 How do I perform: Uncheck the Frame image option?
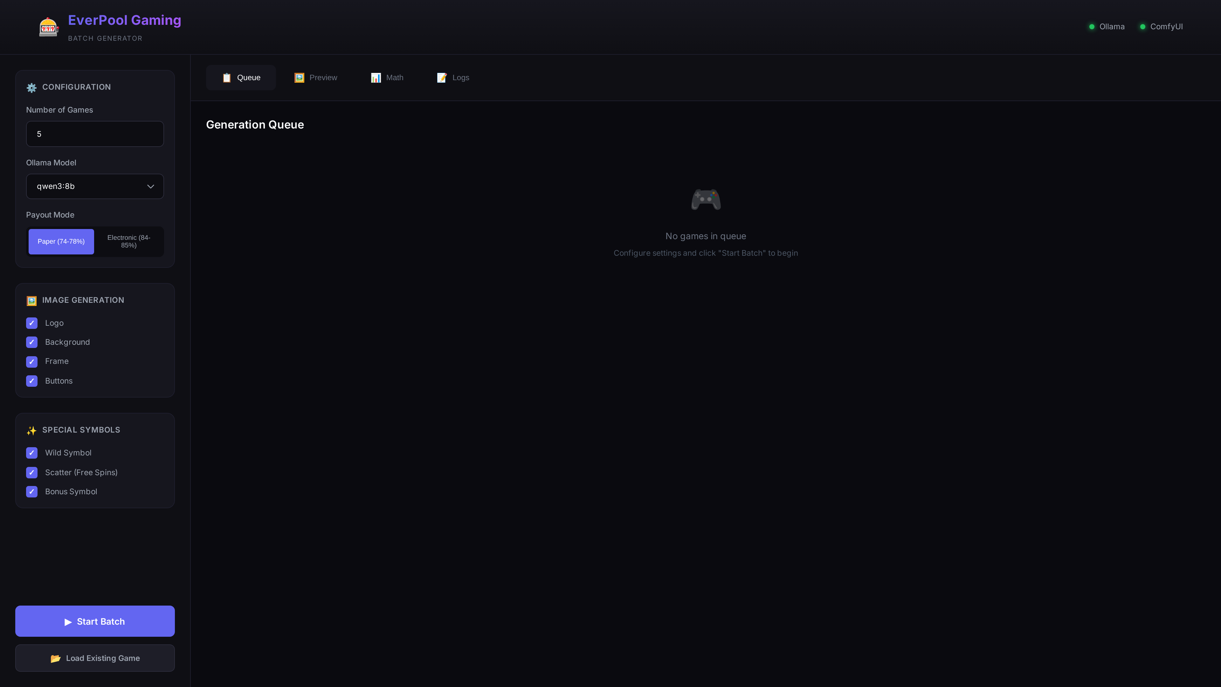click(x=32, y=362)
